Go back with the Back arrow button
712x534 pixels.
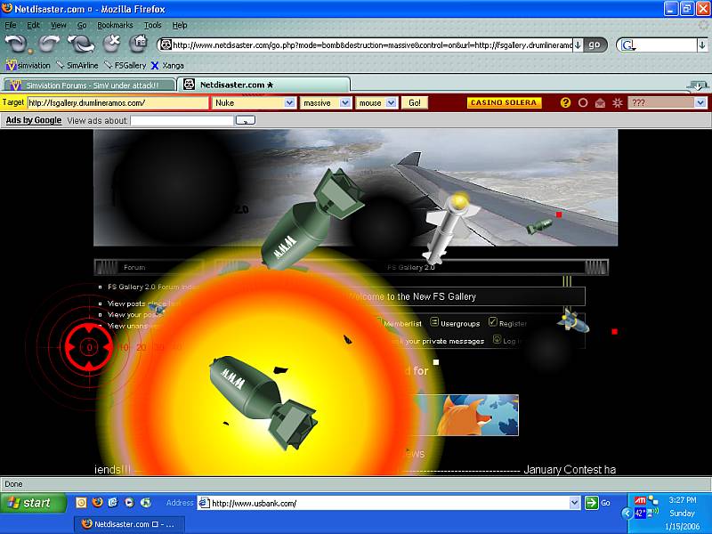[x=15, y=44]
